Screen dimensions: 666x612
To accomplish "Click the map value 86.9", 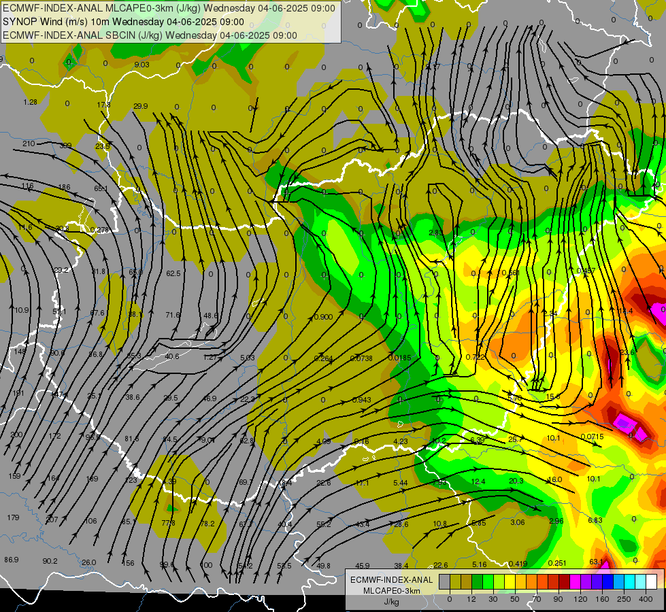I will coord(12,560).
